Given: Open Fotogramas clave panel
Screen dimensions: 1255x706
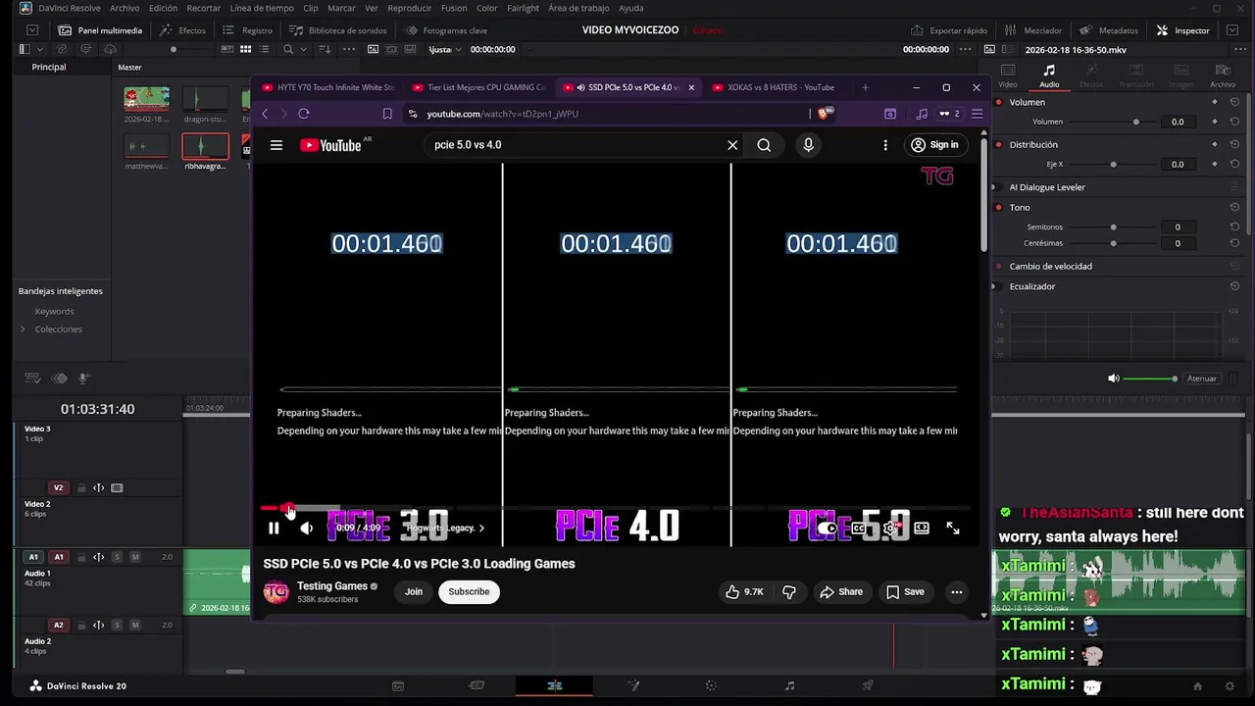Looking at the screenshot, I should [445, 30].
